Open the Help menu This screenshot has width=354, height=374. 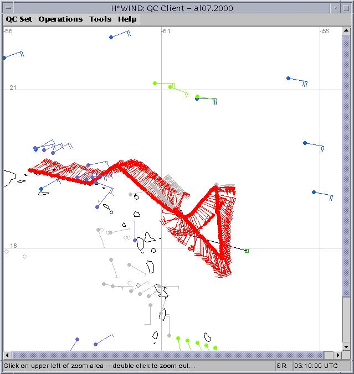pyautogui.click(x=127, y=19)
